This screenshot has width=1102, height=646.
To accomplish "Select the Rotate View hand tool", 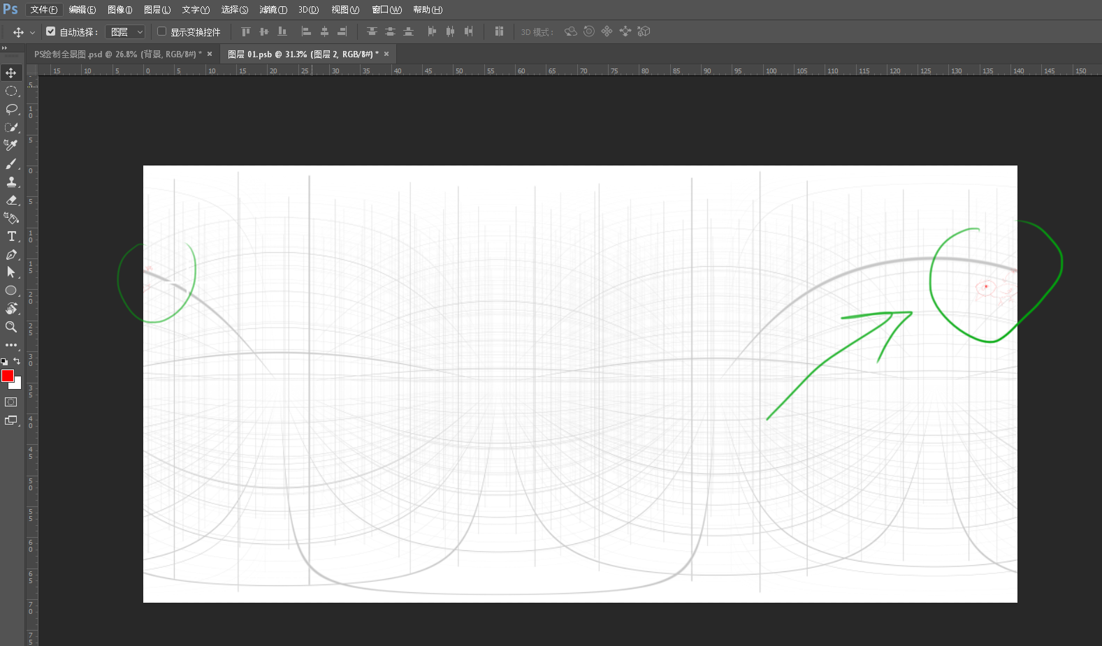I will click(x=11, y=309).
